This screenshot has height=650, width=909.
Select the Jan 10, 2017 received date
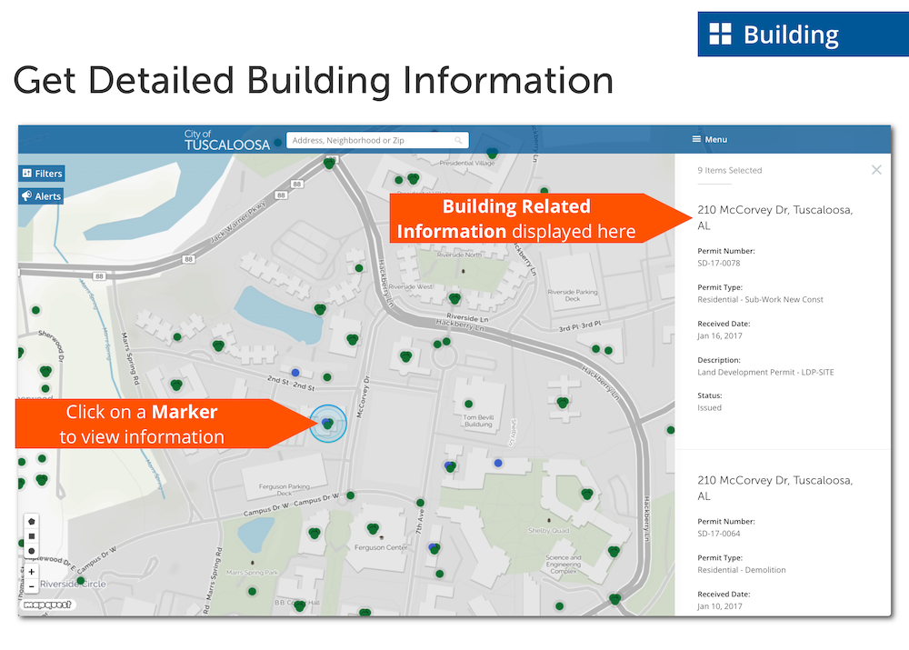click(x=719, y=606)
